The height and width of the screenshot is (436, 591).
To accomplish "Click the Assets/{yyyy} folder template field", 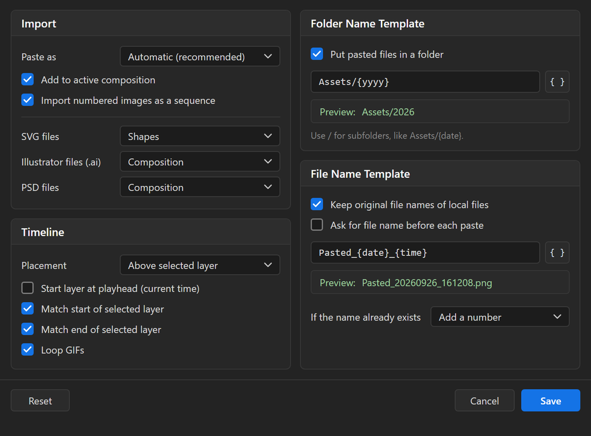I will (x=425, y=82).
